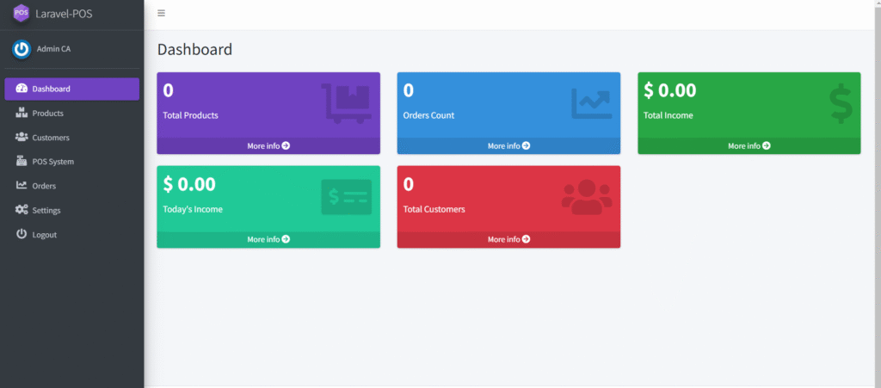The width and height of the screenshot is (881, 388).
Task: Click More info under Orders Count
Action: click(x=508, y=146)
